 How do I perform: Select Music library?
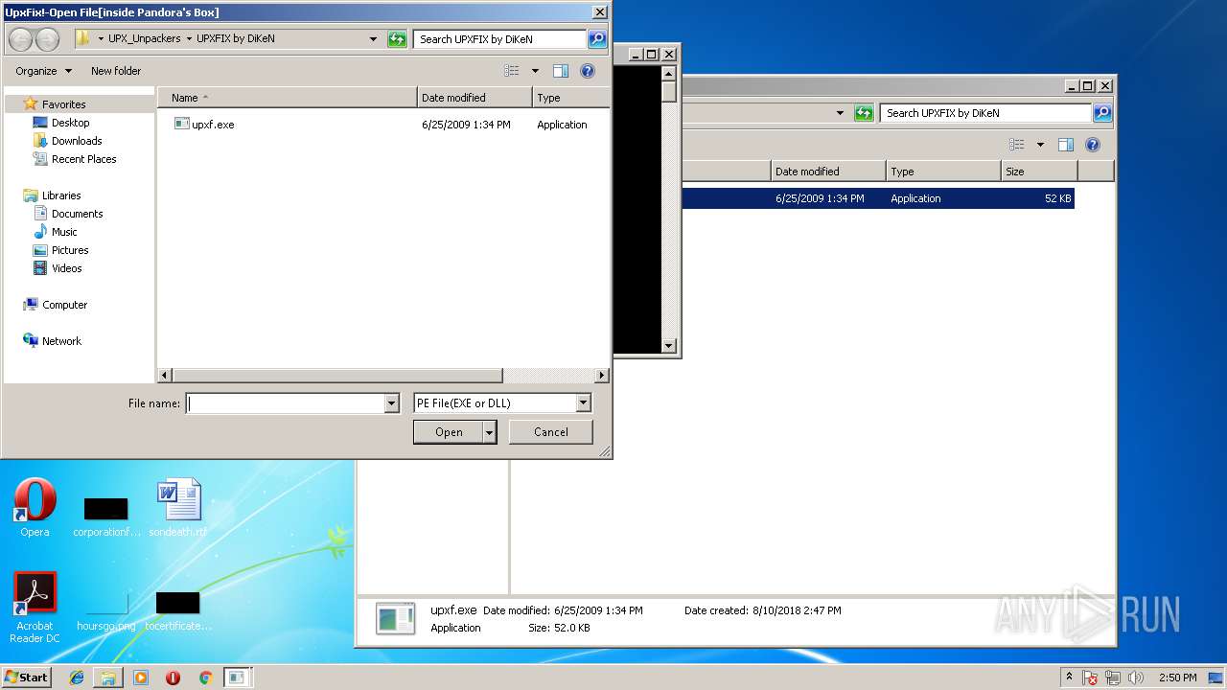pos(64,232)
